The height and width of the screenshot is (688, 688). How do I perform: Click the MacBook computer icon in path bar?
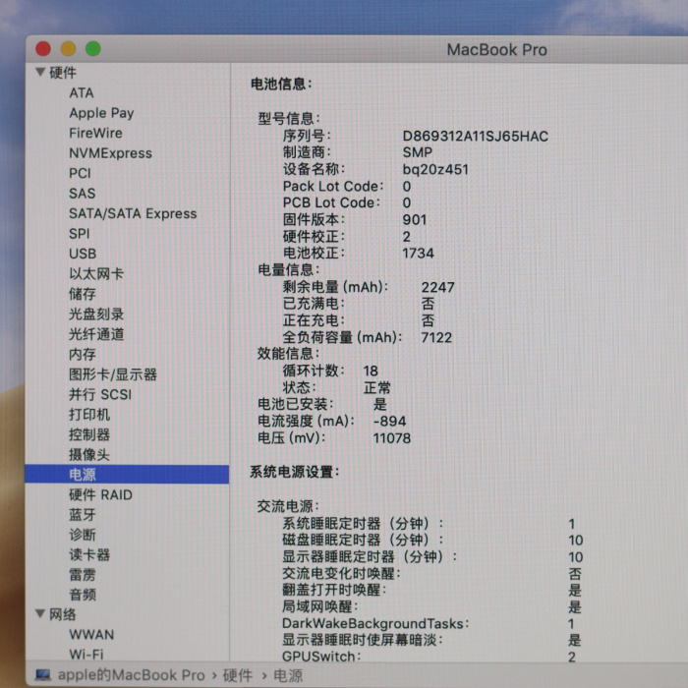[43, 674]
